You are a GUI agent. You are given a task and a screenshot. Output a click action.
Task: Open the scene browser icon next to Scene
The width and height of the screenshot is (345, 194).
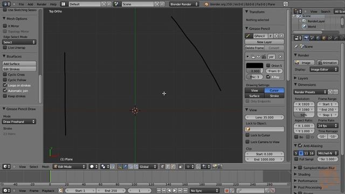(117, 4)
